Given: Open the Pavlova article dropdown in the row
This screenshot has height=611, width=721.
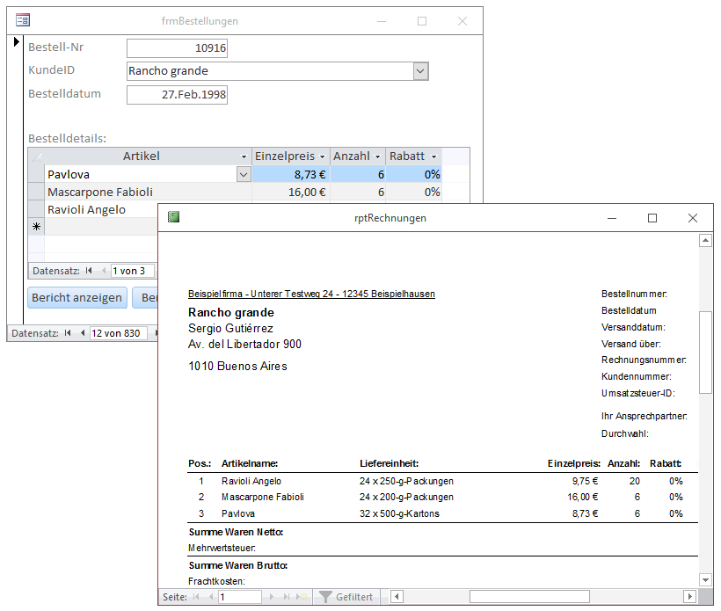Looking at the screenshot, I should click(244, 175).
